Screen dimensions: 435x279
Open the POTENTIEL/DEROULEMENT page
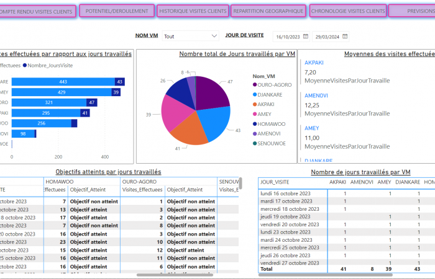click(117, 11)
